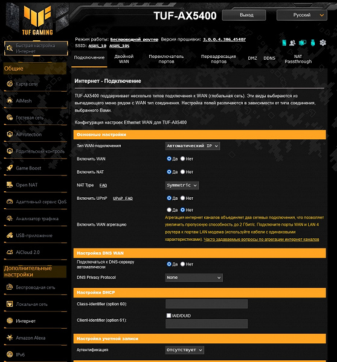
Task: Select Да for WAN aggregation
Action: 169,209
